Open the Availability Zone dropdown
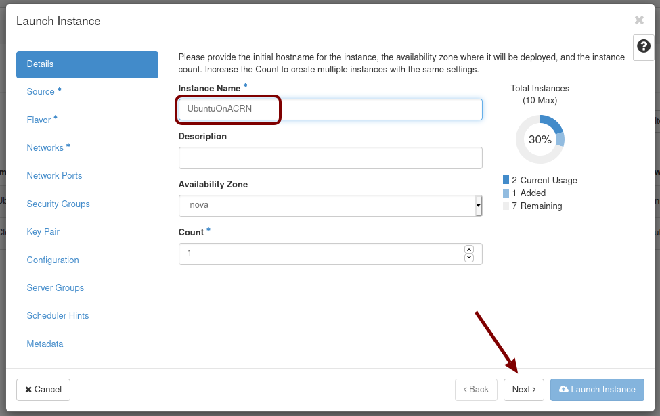This screenshot has width=660, height=416. (x=330, y=205)
